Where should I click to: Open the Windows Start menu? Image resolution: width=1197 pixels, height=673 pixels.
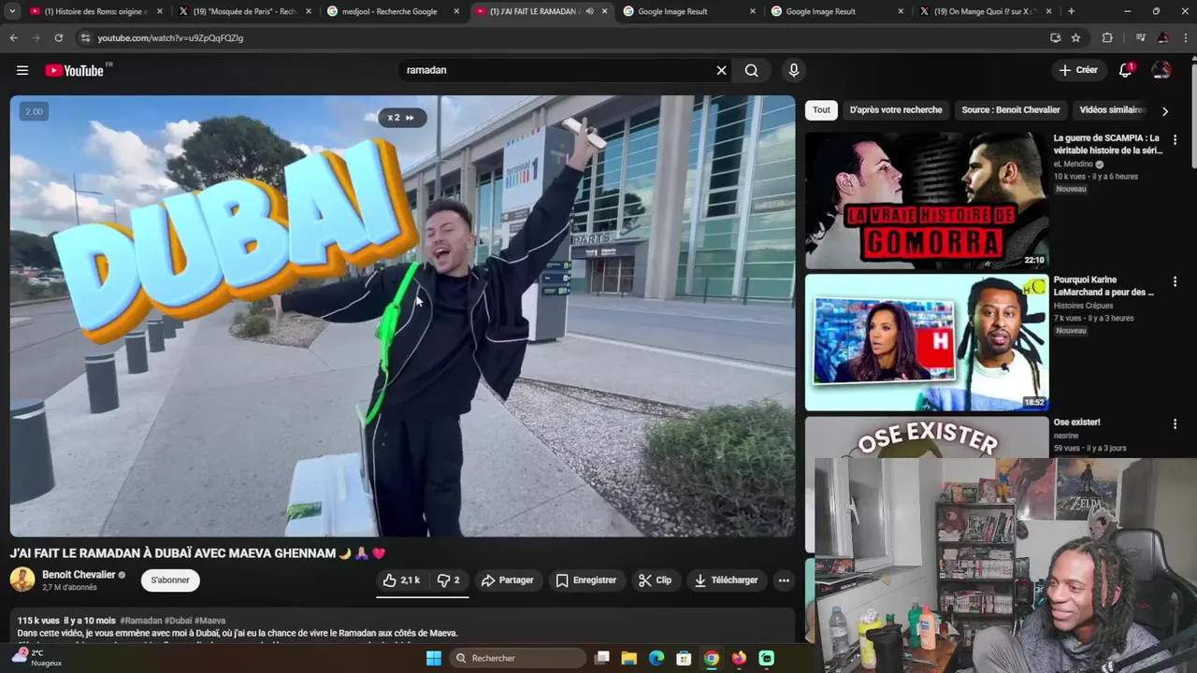tap(434, 658)
